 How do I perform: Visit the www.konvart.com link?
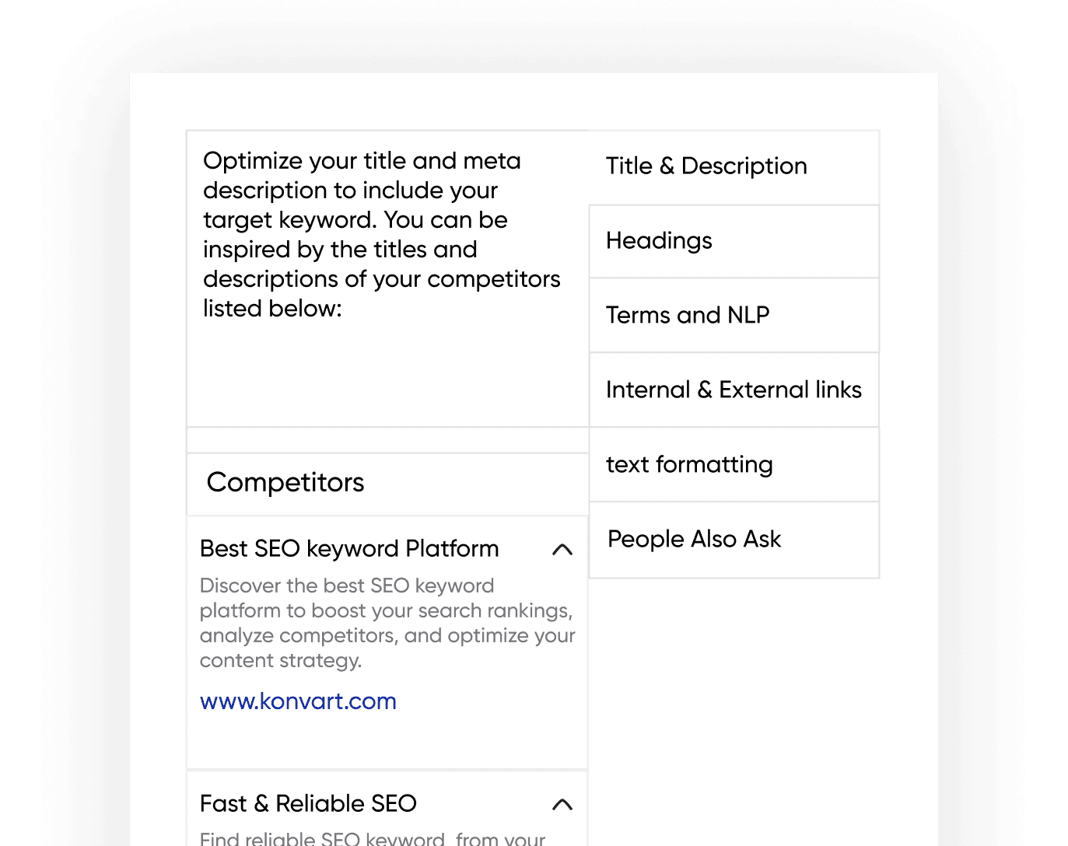pos(298,701)
